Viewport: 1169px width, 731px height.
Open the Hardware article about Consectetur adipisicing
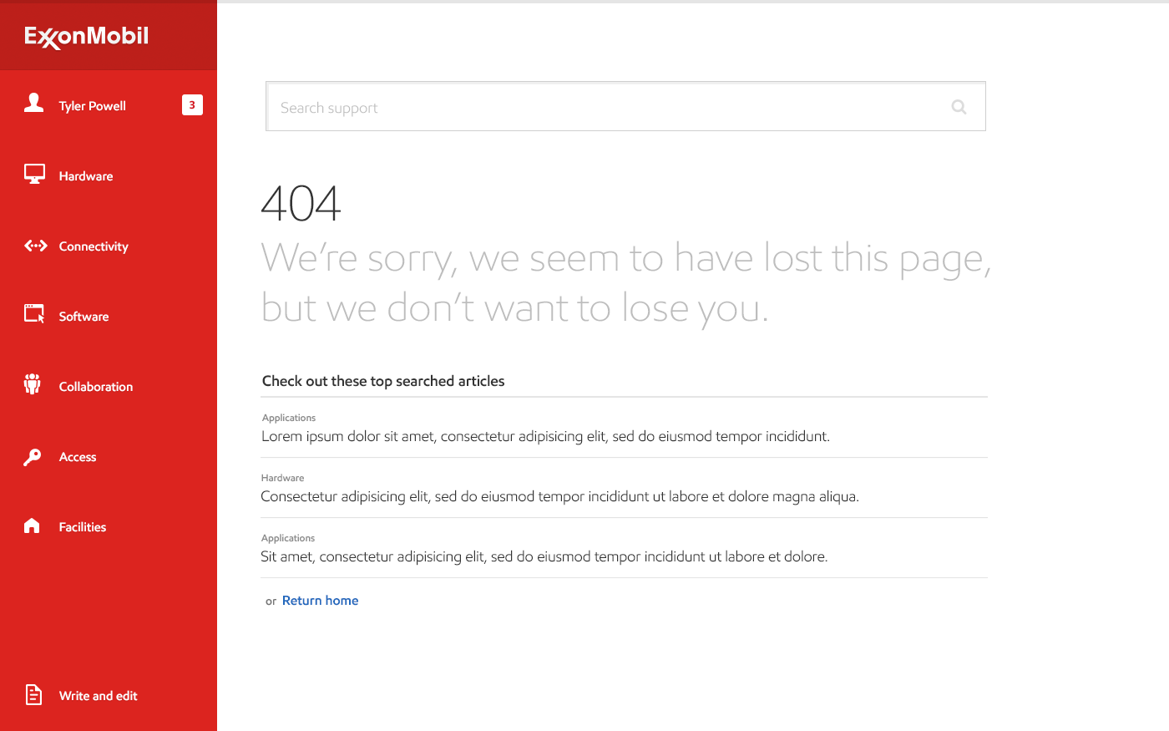click(x=559, y=496)
